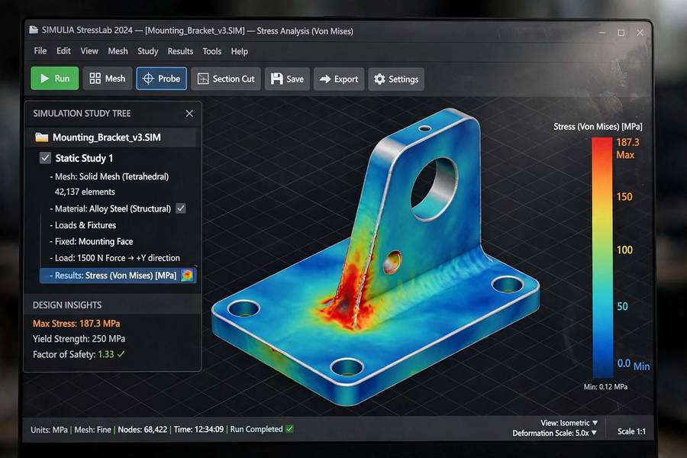The image size is (687, 458).
Task: Click the 187.3 Max legend label
Action: coord(627,148)
